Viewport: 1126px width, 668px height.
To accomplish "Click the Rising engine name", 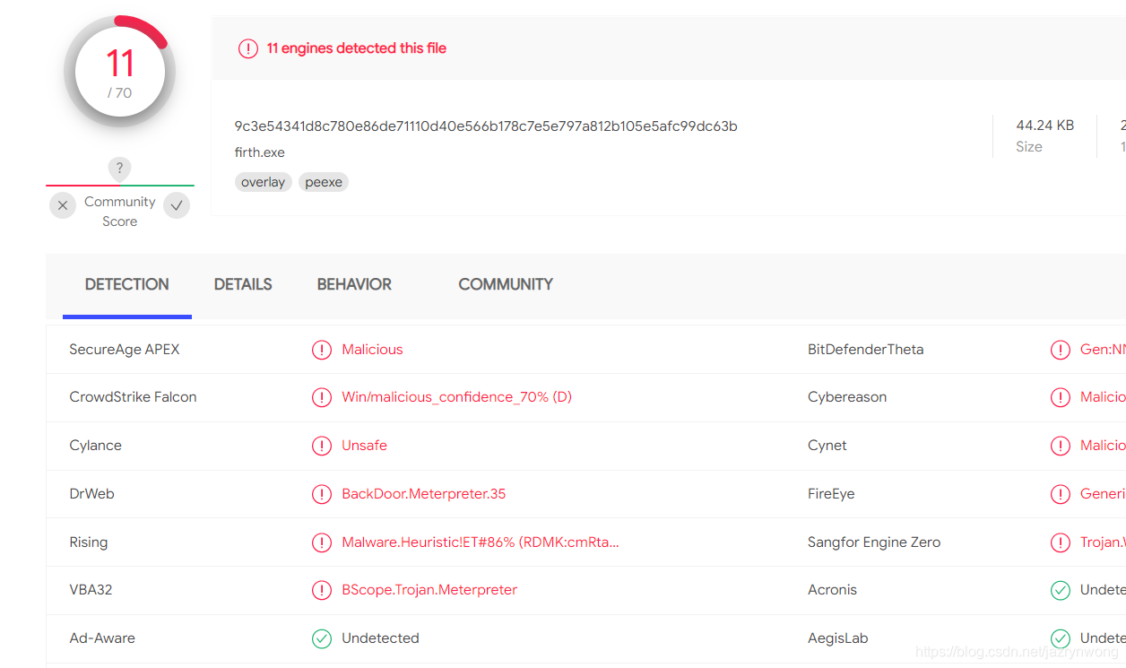I will click(x=88, y=542).
